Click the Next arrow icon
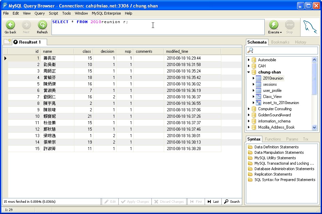 click(x=26, y=25)
